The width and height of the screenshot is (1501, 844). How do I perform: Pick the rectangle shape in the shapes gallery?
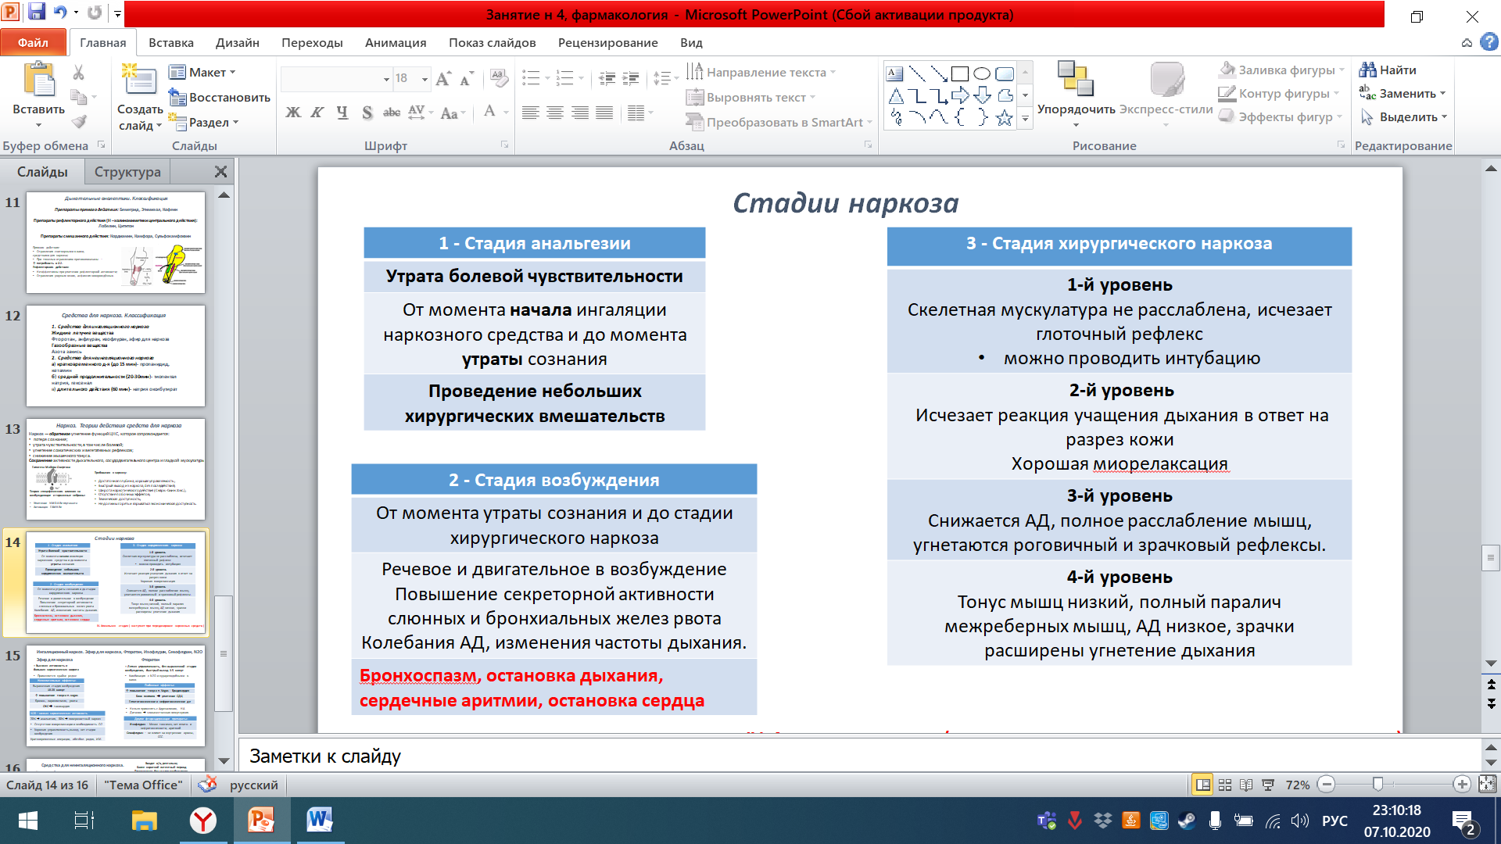click(960, 74)
